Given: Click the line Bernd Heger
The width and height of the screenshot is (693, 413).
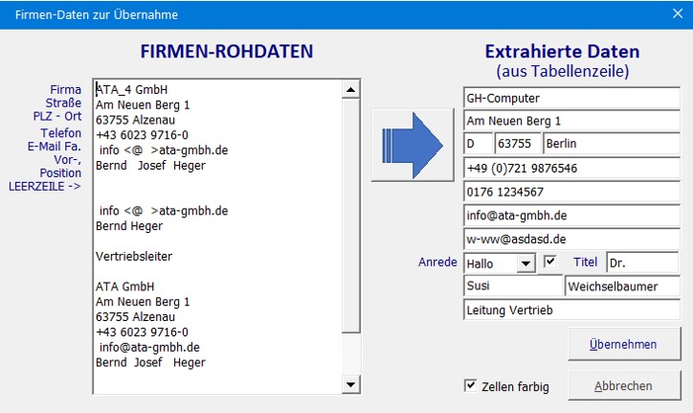Looking at the screenshot, I should [x=129, y=226].
